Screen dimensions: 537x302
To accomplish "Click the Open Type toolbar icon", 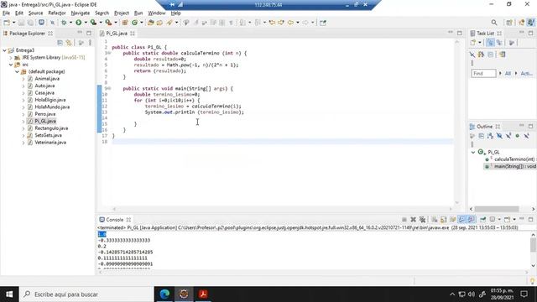I will pyautogui.click(x=151, y=23).
